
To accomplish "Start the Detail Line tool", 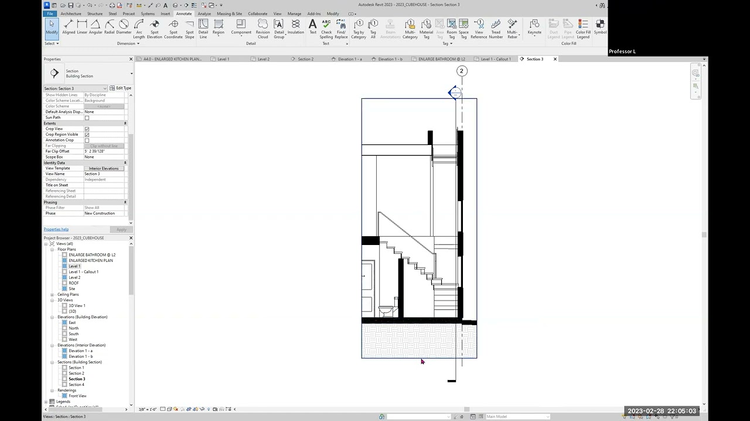I will pos(203,29).
